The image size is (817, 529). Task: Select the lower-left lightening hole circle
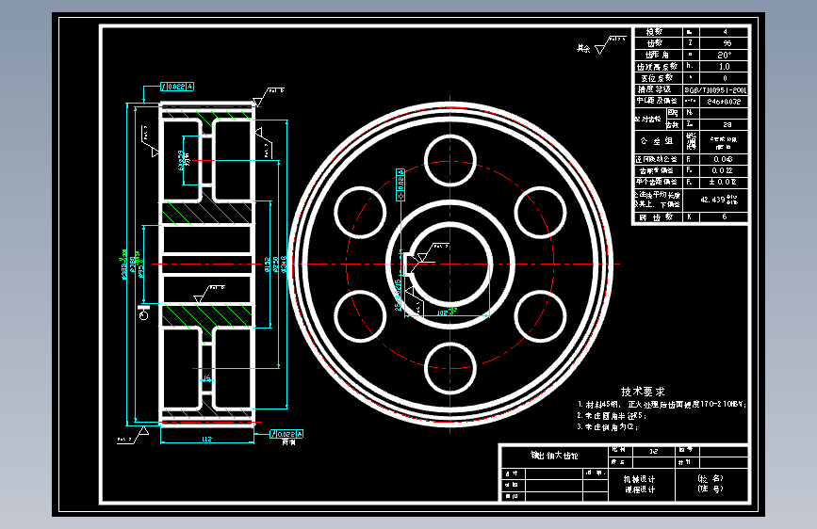[x=360, y=316]
